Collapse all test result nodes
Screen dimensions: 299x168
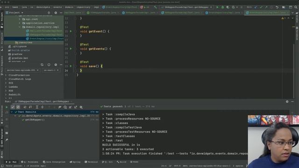click(43, 107)
